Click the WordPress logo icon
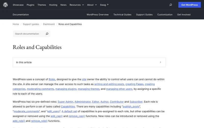Screen dimensions: 204x128 tap(5, 5)
